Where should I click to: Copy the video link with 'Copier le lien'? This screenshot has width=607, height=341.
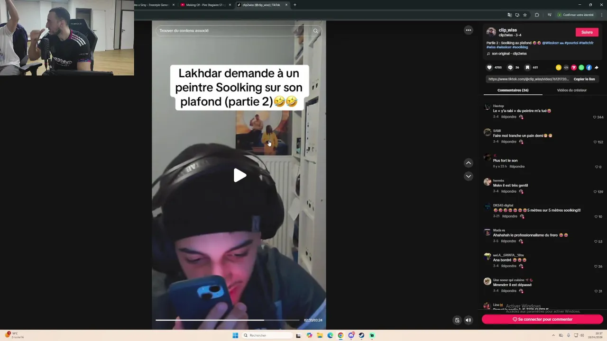584,79
